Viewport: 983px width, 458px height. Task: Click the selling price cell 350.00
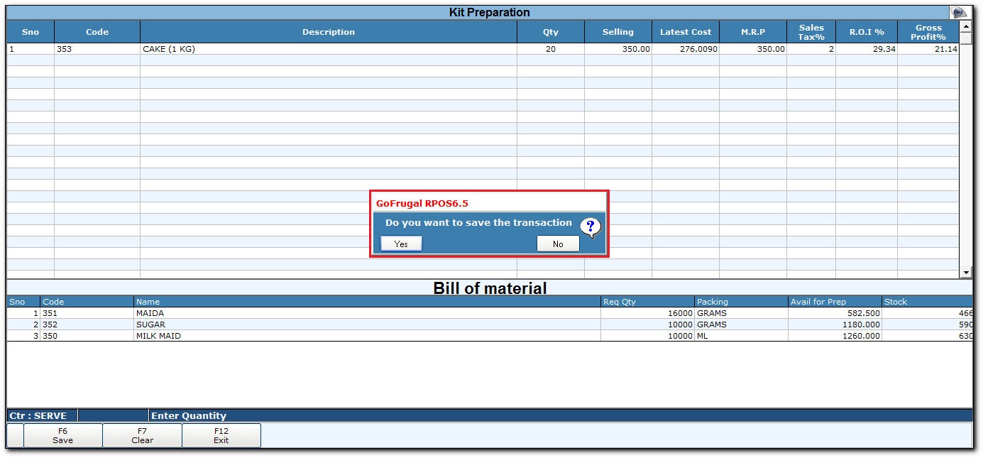[618, 49]
